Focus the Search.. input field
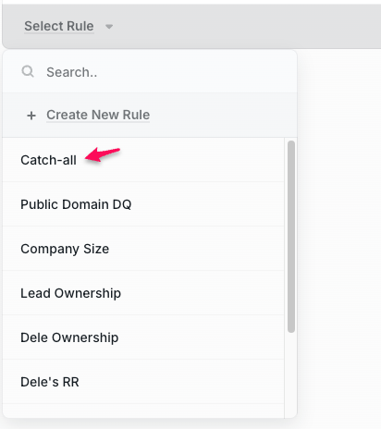This screenshot has width=381, height=429. [x=150, y=72]
